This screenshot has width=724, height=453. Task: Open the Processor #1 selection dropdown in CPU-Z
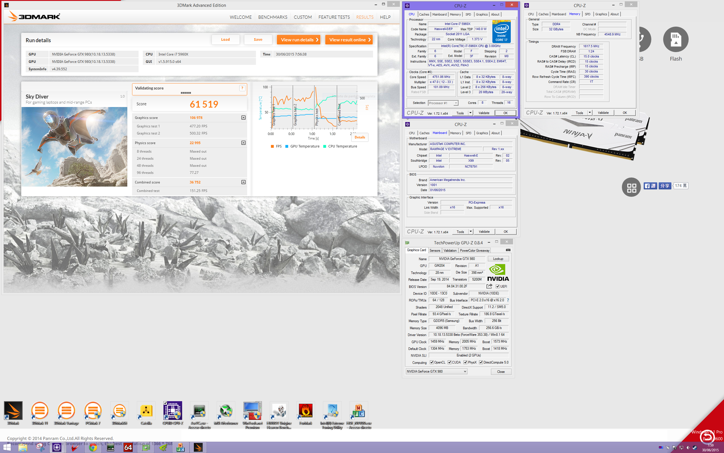pyautogui.click(x=443, y=103)
